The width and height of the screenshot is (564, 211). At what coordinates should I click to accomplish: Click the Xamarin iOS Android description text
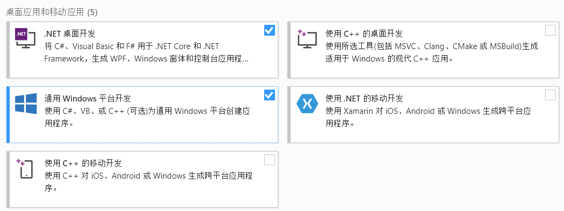(429, 117)
